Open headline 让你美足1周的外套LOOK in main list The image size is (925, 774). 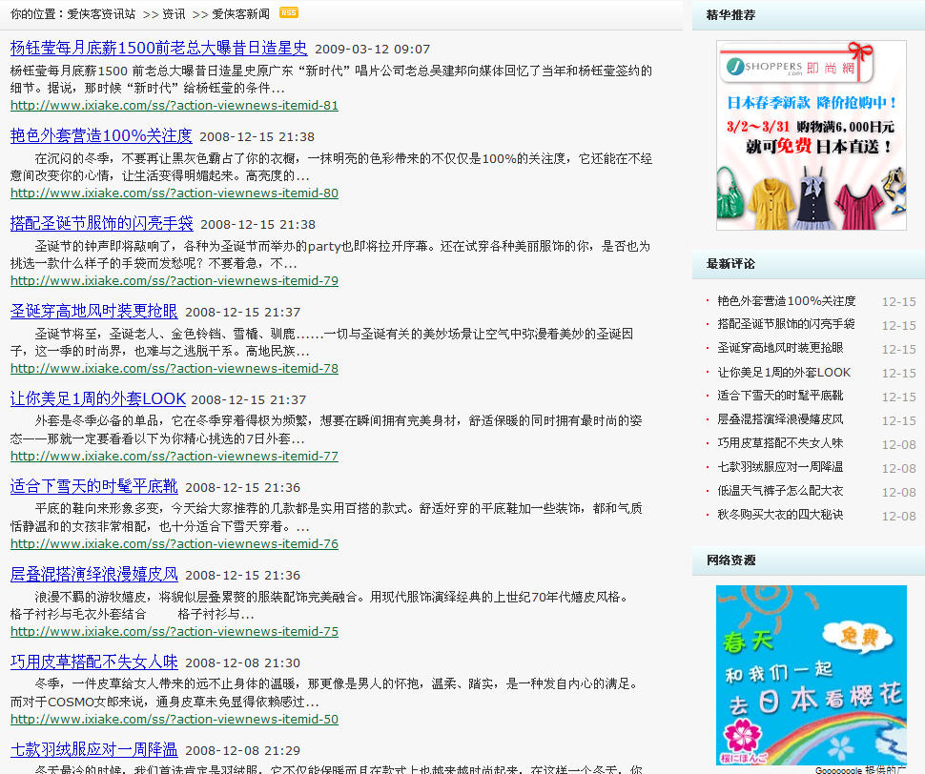pyautogui.click(x=97, y=399)
